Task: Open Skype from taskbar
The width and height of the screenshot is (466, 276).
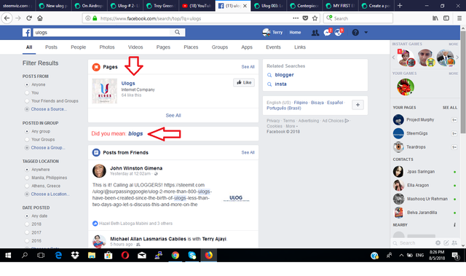Action: pos(192,255)
